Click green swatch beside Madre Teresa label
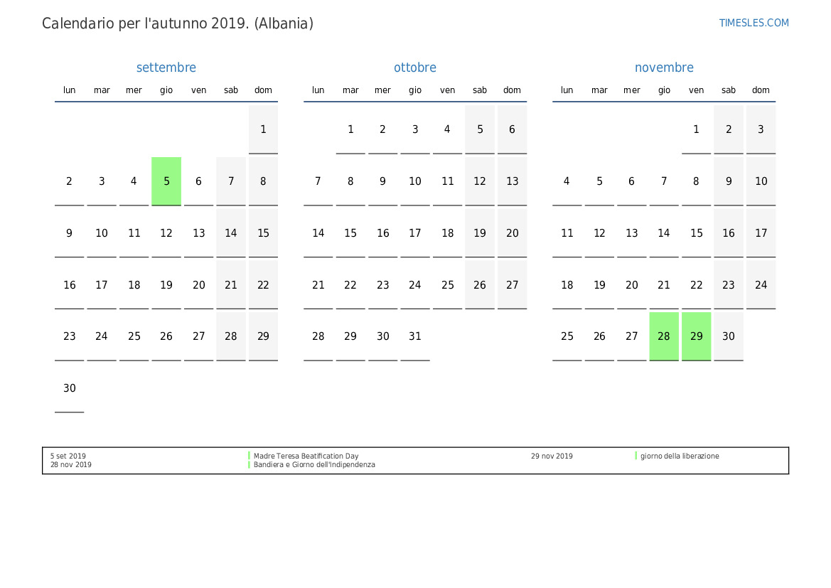The width and height of the screenshot is (831, 588). pyautogui.click(x=250, y=456)
